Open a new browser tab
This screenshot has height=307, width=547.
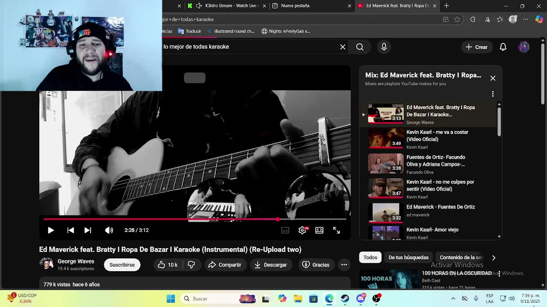click(447, 6)
